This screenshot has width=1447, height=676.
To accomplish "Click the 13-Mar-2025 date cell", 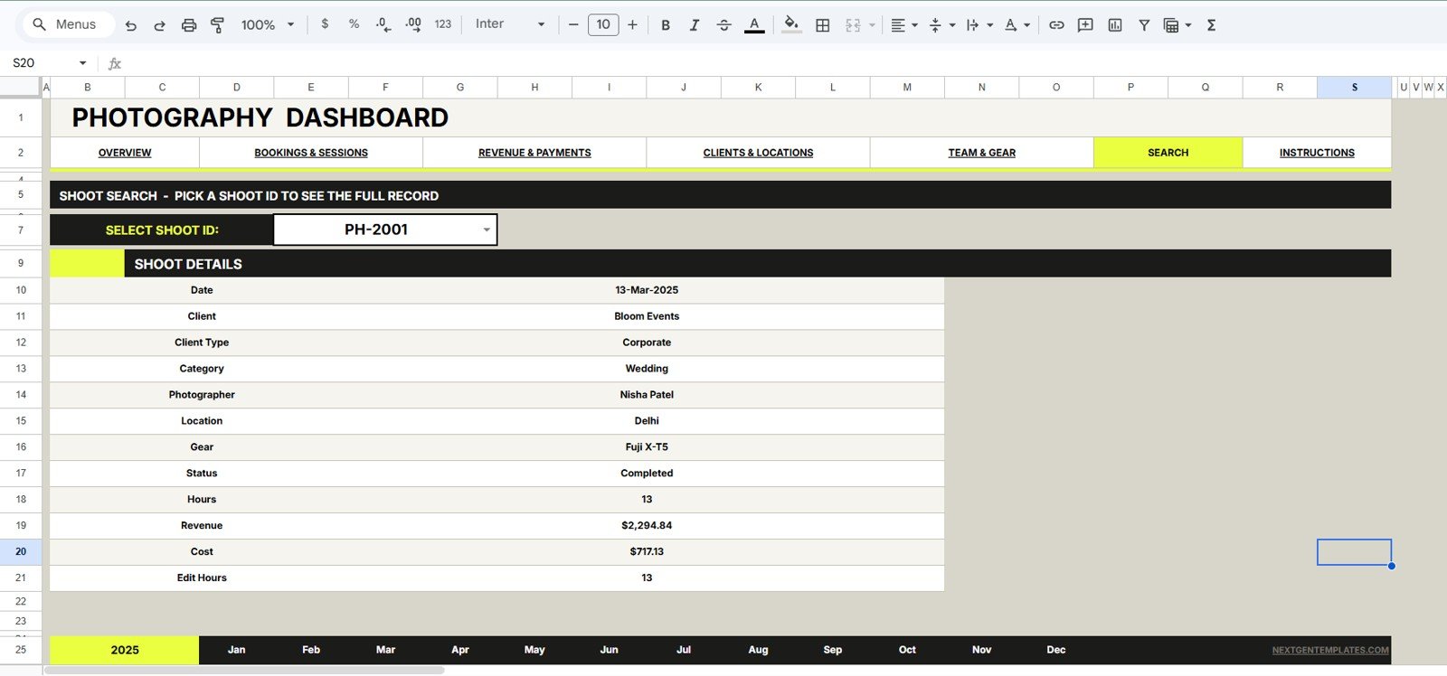I will click(x=647, y=290).
